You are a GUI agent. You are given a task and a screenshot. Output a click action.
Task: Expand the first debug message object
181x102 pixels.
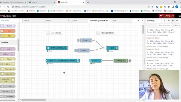pos(148,30)
